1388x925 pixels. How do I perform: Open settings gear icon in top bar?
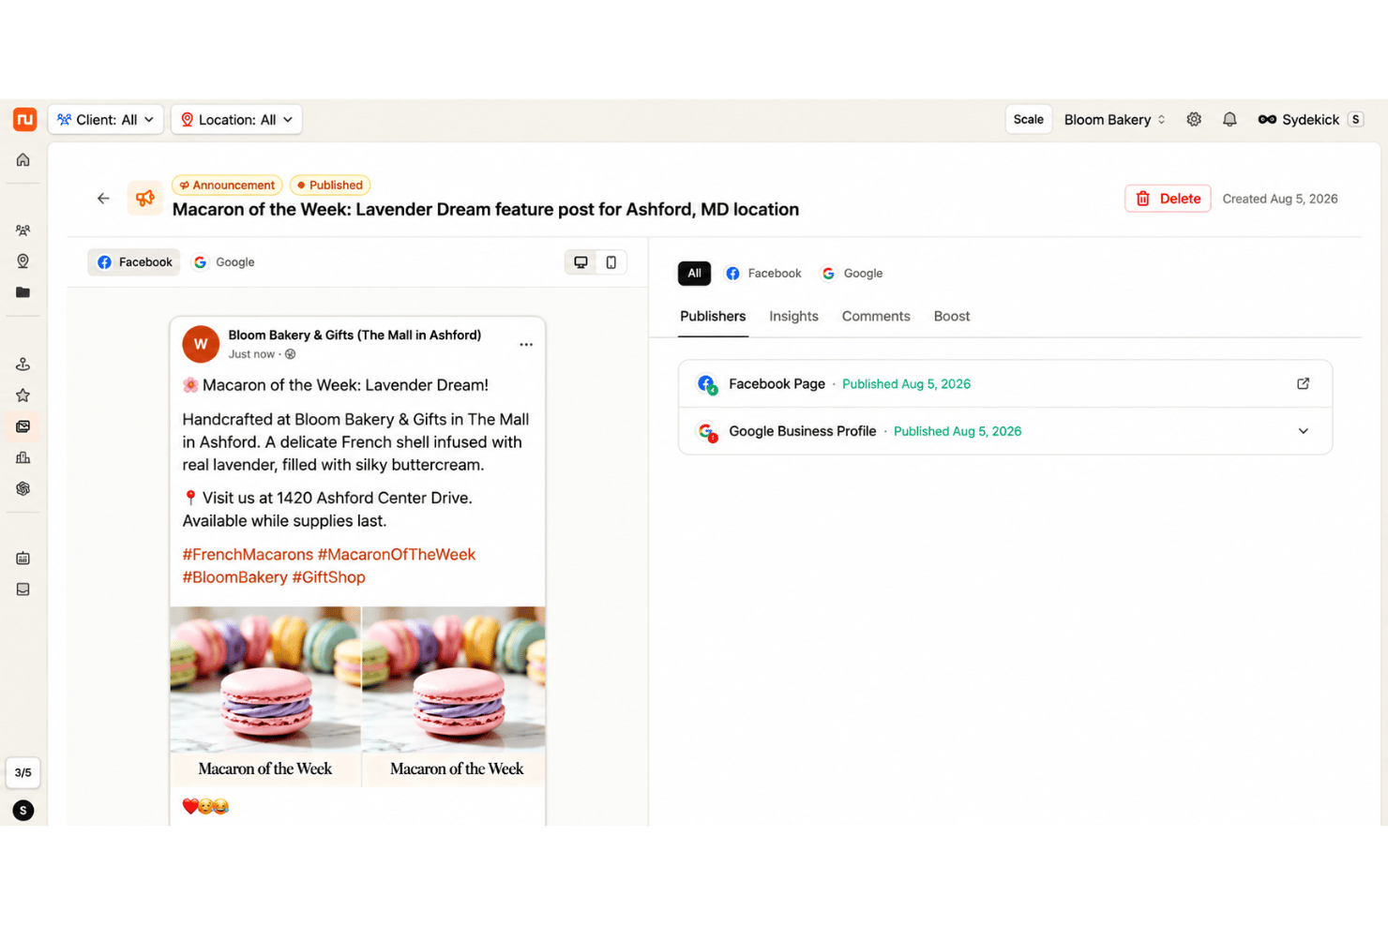coord(1194,120)
